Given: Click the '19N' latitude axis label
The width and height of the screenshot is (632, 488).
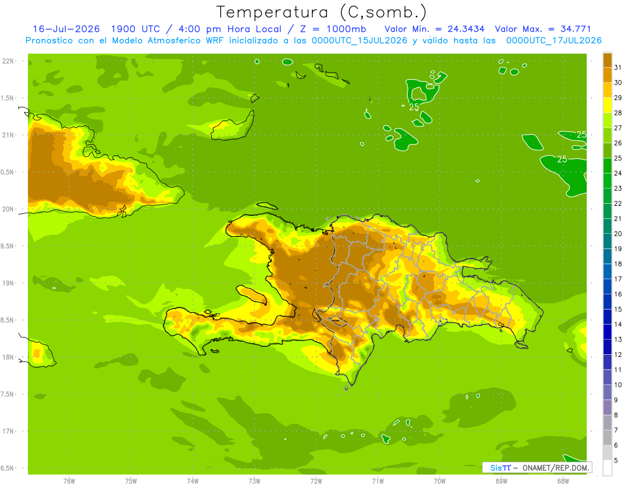Looking at the screenshot, I should 9,283.
